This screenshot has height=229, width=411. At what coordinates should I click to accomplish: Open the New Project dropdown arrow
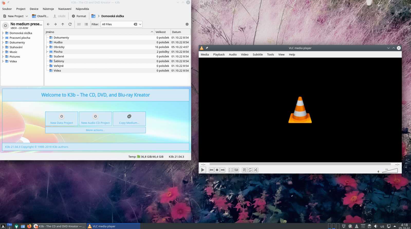tap(27, 16)
